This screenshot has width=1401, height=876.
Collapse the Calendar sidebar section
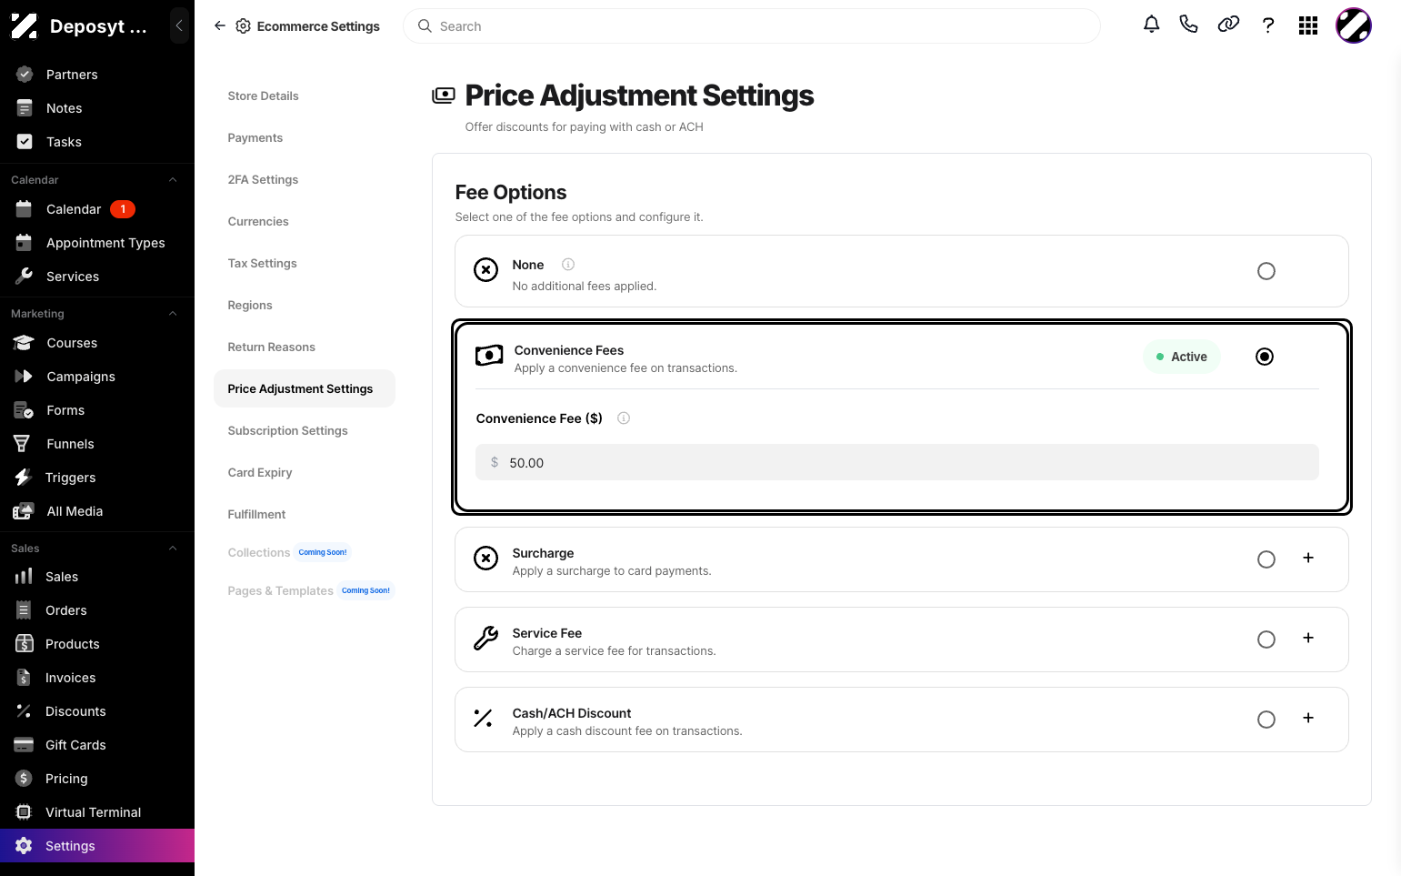173,180
